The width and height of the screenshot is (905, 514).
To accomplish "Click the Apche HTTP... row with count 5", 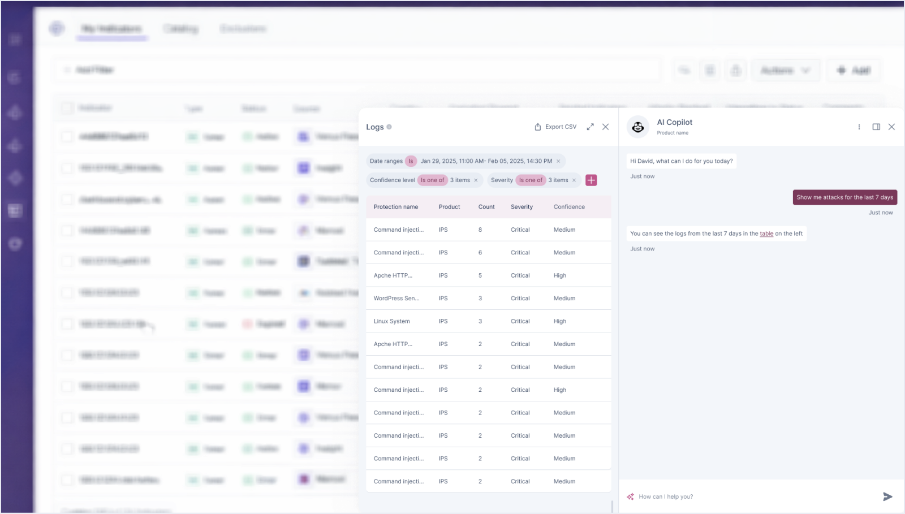I will pos(489,275).
